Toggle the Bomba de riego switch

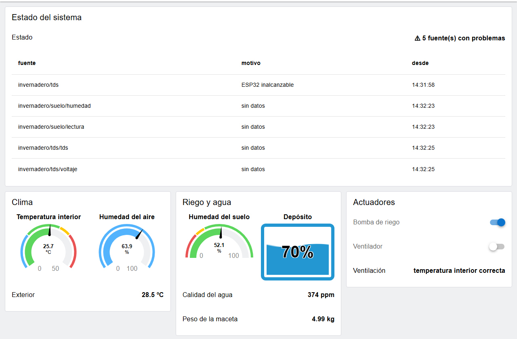coord(497,222)
